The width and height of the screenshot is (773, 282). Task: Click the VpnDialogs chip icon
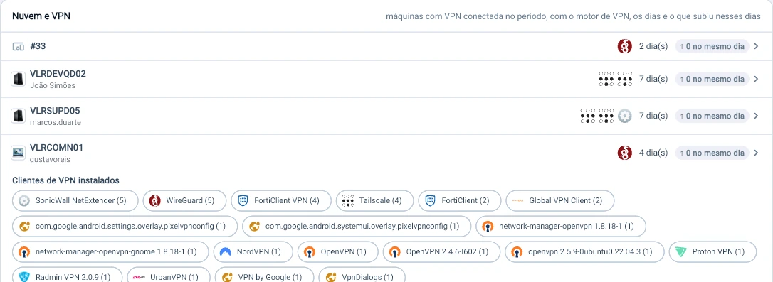click(x=331, y=278)
